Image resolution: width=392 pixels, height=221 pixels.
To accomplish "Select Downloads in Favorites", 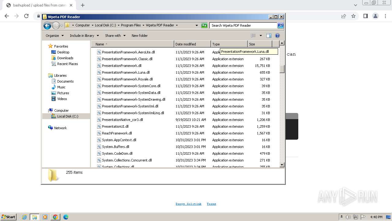I will (65, 58).
